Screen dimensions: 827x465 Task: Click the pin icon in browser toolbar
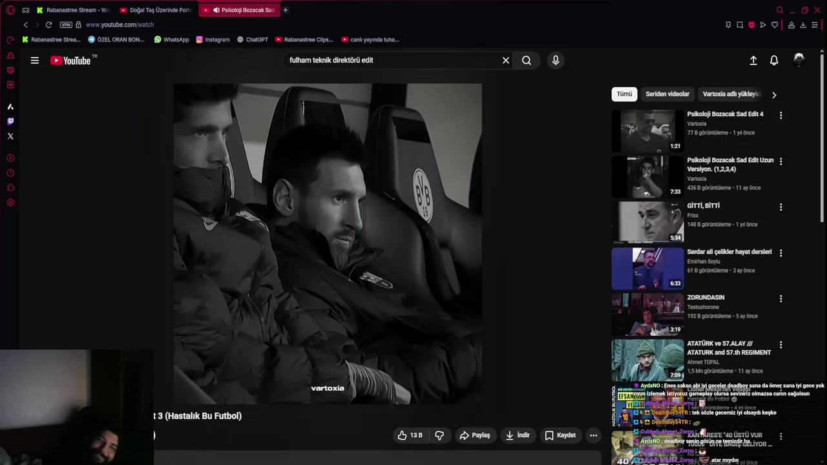coord(728,25)
